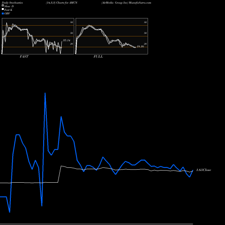
Task: Click the 'Slow D' legend text
Action: pos(9,6)
